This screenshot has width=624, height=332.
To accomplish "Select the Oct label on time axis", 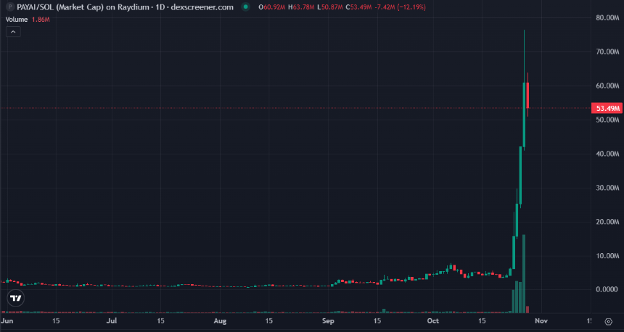I will 433,320.
